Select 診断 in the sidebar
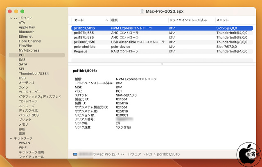 [x=22, y=129]
